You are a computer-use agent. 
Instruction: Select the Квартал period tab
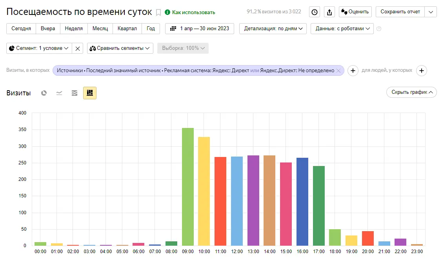pyautogui.click(x=127, y=29)
